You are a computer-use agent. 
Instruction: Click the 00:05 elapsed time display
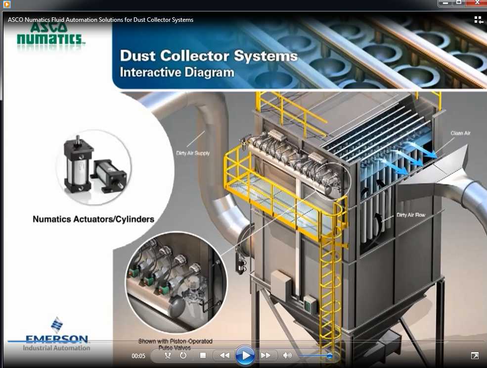[138, 356]
